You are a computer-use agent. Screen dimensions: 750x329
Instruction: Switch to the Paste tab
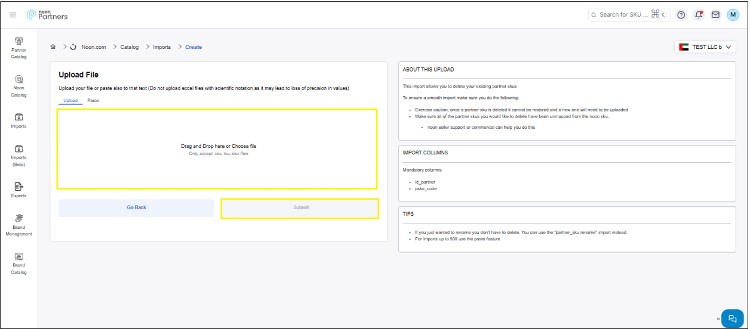point(93,100)
